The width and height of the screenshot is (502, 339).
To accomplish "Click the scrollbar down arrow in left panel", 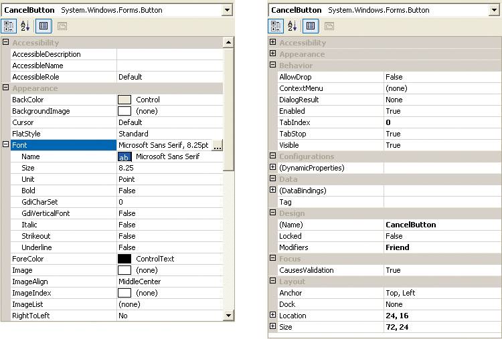I will [x=228, y=315].
